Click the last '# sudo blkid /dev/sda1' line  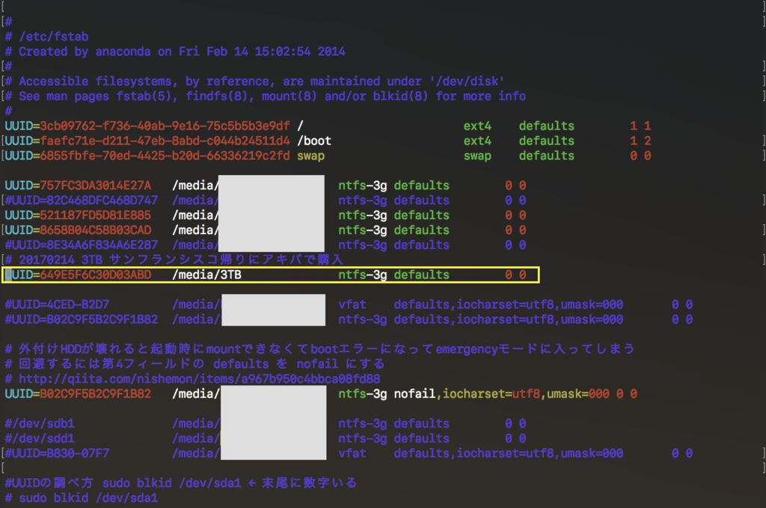[82, 498]
